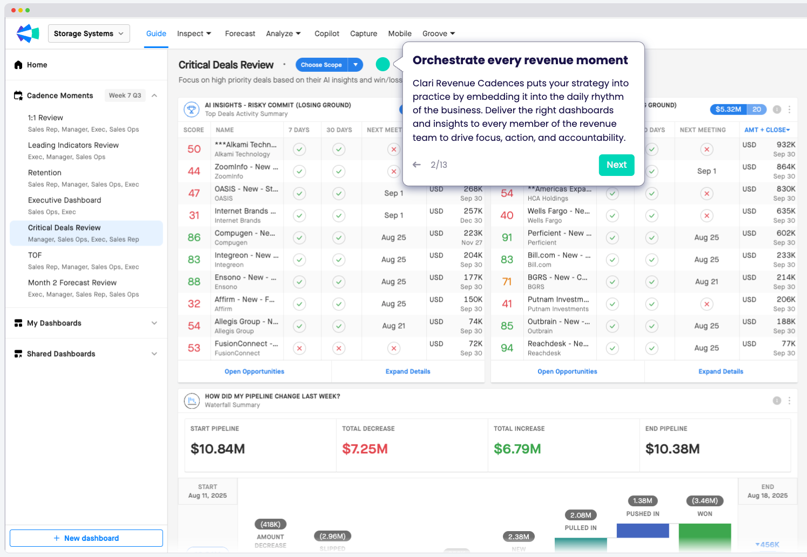Expand the Shared Dashboards section
The height and width of the screenshot is (557, 807).
154,354
